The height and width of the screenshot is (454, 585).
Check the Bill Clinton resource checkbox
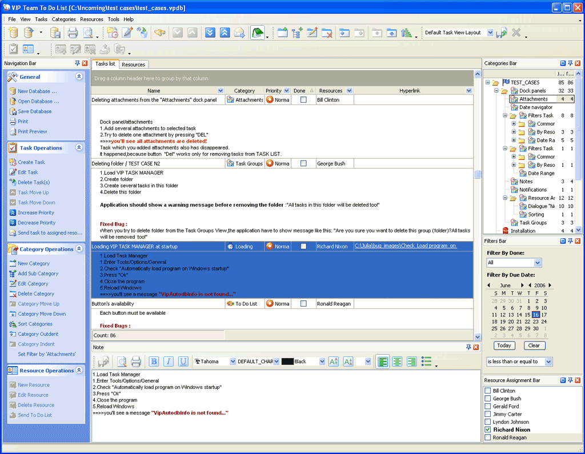(x=487, y=391)
